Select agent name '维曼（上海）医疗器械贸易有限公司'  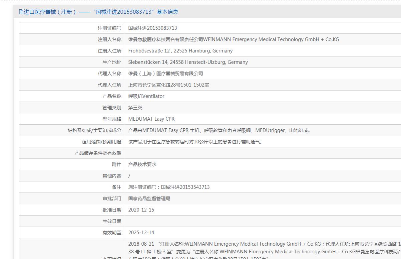(x=166, y=74)
